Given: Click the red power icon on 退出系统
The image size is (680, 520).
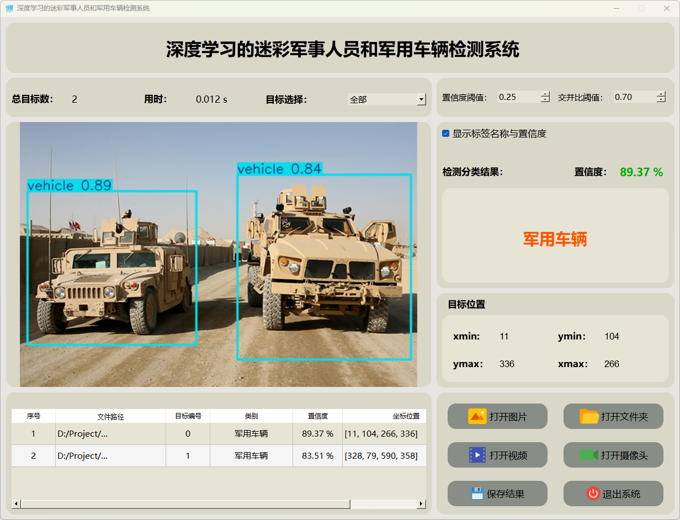Looking at the screenshot, I should coord(593,494).
